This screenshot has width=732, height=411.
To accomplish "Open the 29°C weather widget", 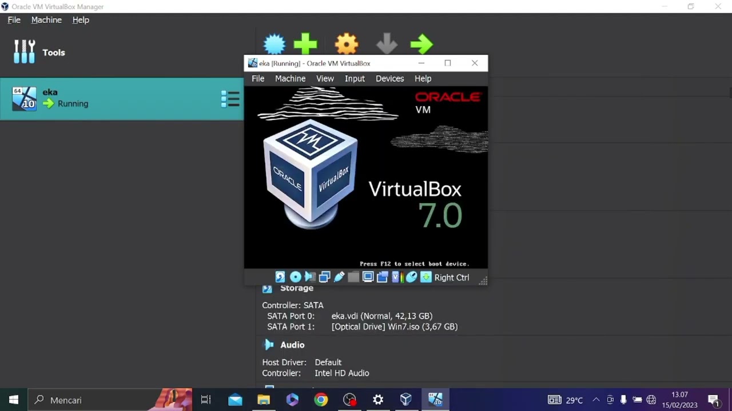I will (566, 400).
